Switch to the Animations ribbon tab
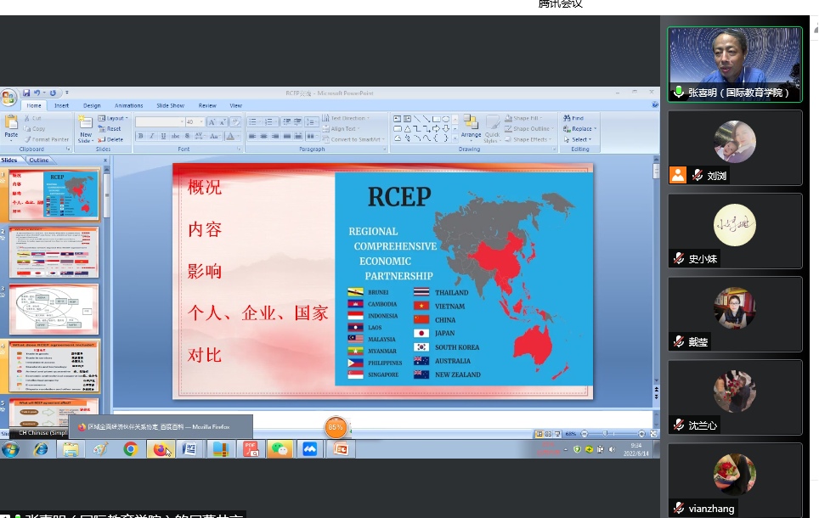 [x=129, y=105]
